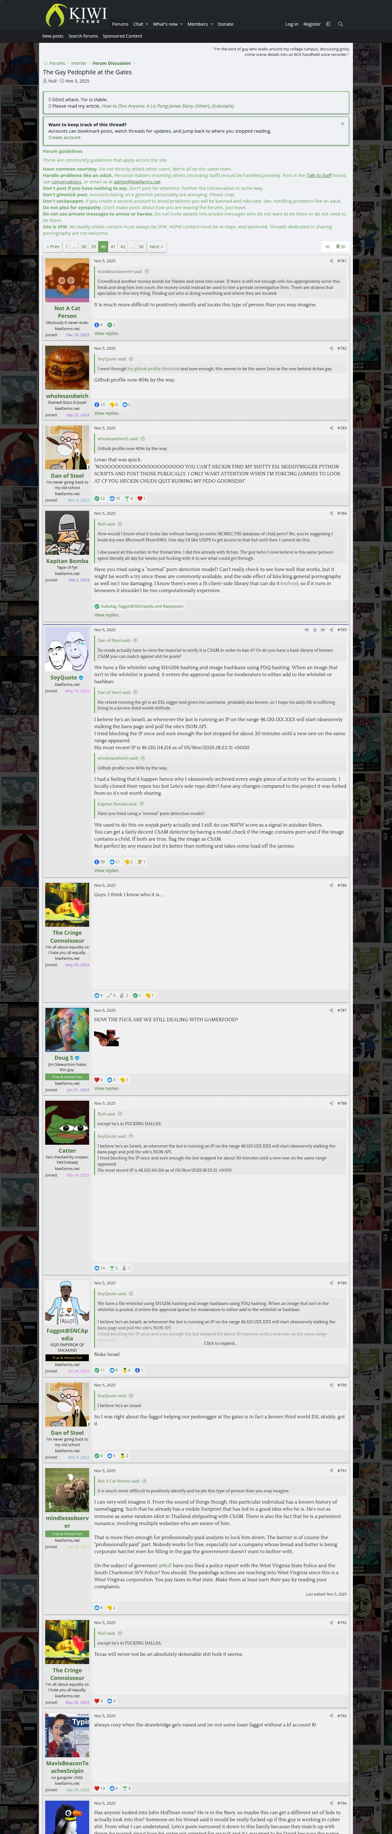Expand 'View replies' under post #785
Viewport: 392px width, 1834px height.
tap(107, 870)
